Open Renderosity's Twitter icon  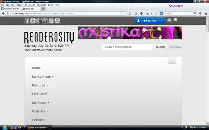[33, 21]
